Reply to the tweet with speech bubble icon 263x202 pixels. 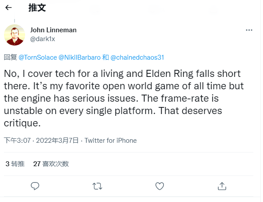[35, 186]
